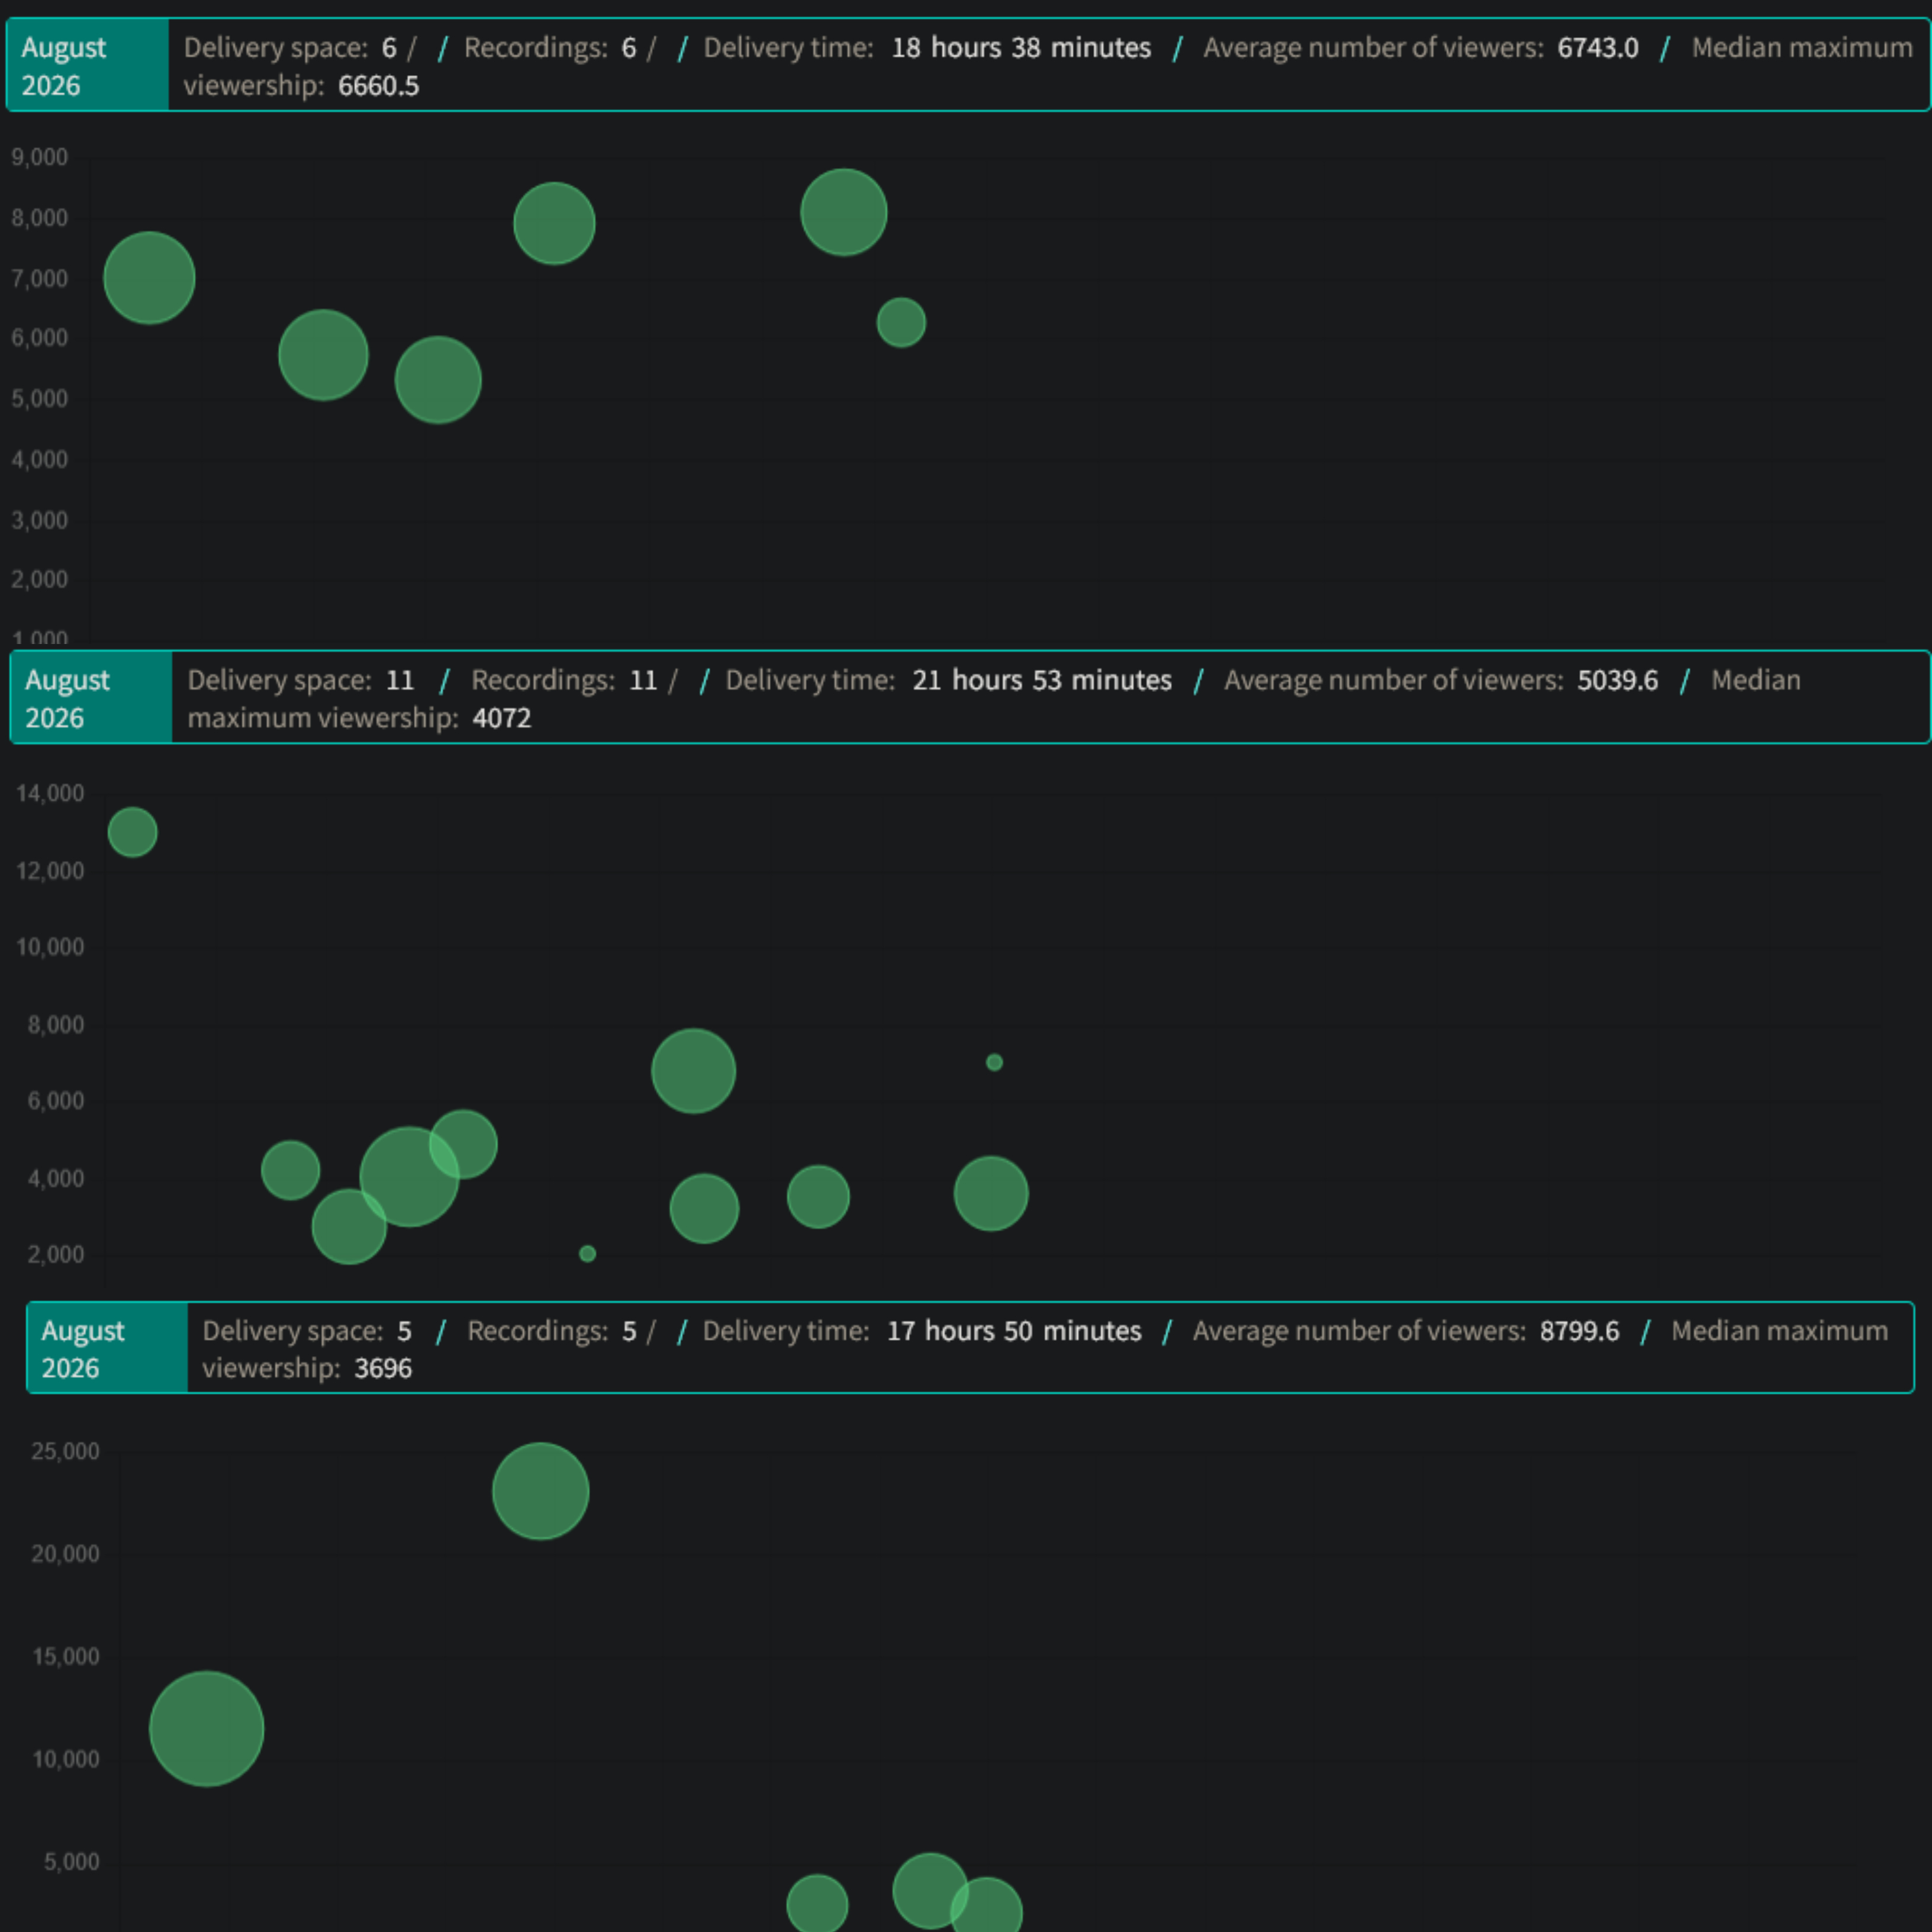Click the 7,000 axis label

click(40, 278)
